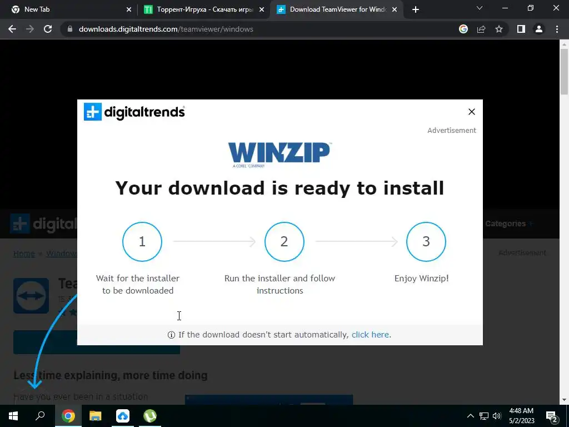Open the Home breadcrumb link

[x=24, y=254]
